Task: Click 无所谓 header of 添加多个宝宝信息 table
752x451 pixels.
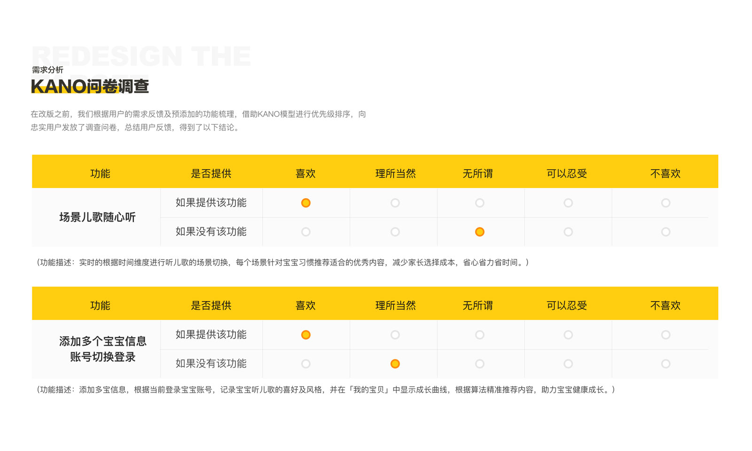Action: pyautogui.click(x=478, y=306)
